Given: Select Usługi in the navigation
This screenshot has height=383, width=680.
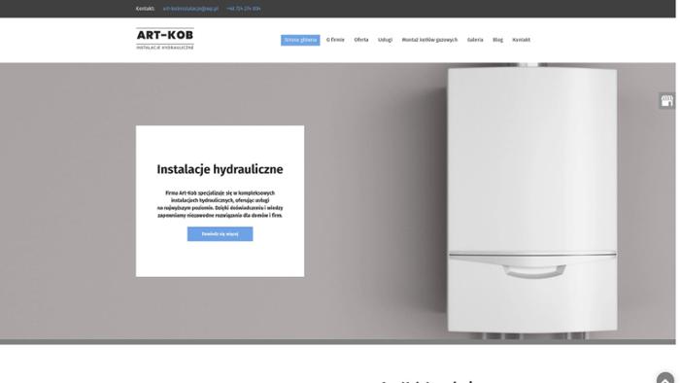Looking at the screenshot, I should coord(385,40).
